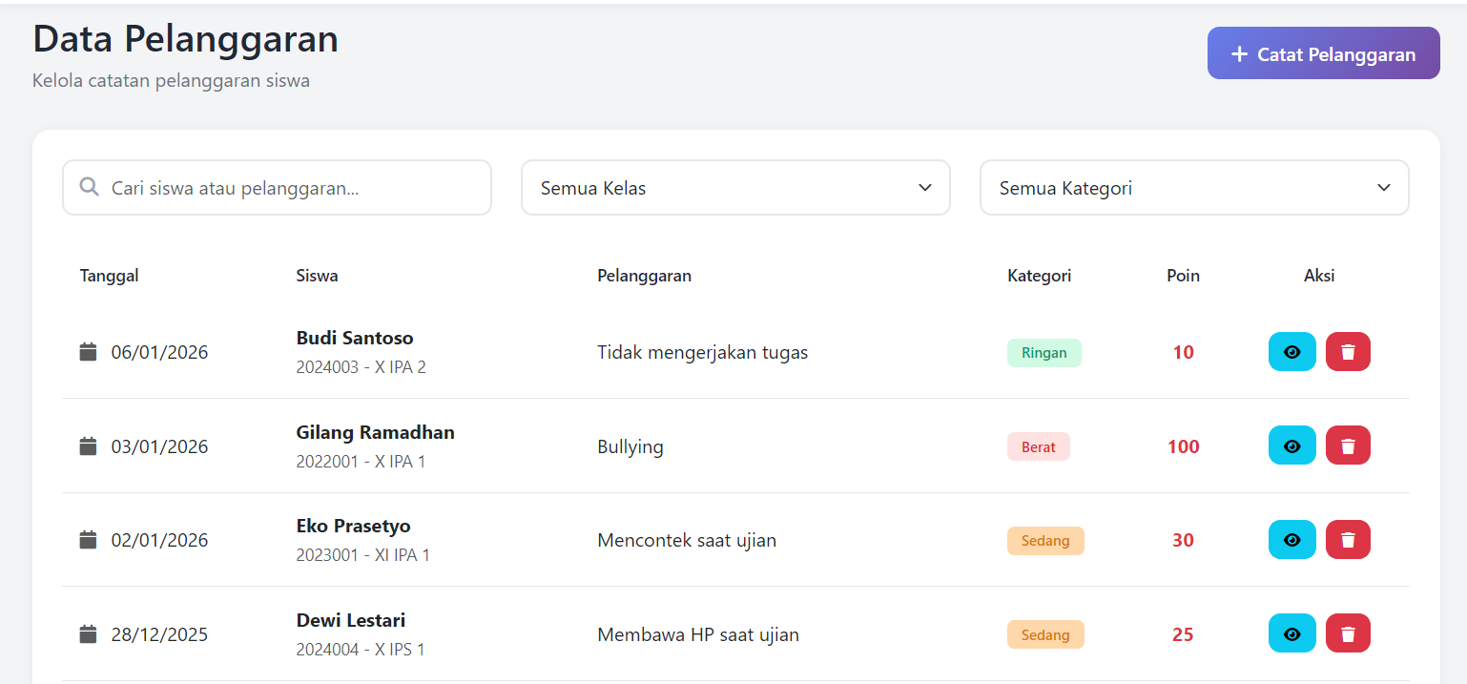Click the Poin column header
Image resolution: width=1467 pixels, height=684 pixels.
point(1184,276)
